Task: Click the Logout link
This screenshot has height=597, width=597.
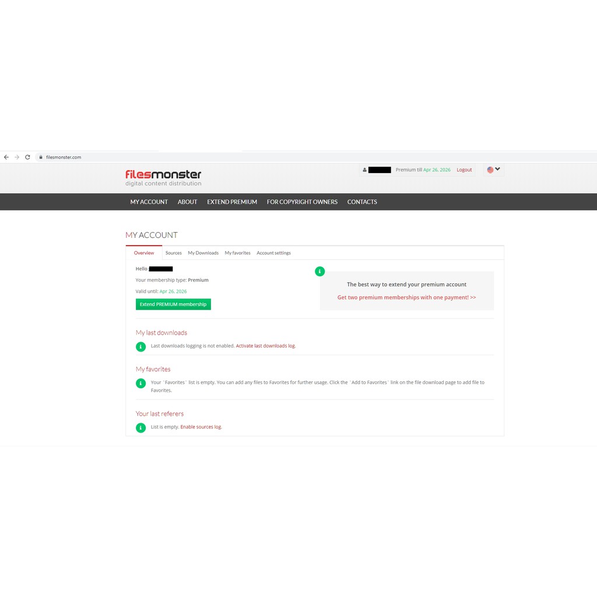Action: (x=464, y=170)
